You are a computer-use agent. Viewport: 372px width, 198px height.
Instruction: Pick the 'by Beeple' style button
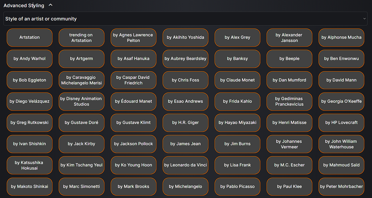click(289, 59)
